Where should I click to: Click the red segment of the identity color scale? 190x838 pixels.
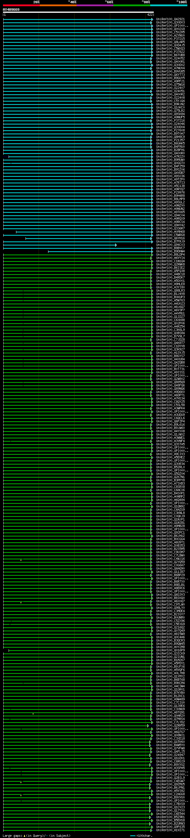pos(21,5)
